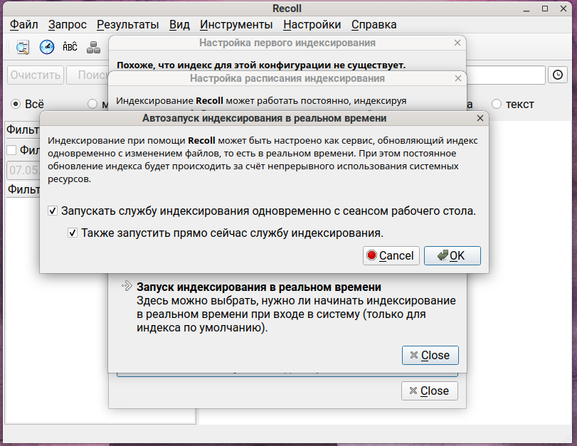Open the Справка menu
This screenshot has width=577, height=446.
(374, 25)
